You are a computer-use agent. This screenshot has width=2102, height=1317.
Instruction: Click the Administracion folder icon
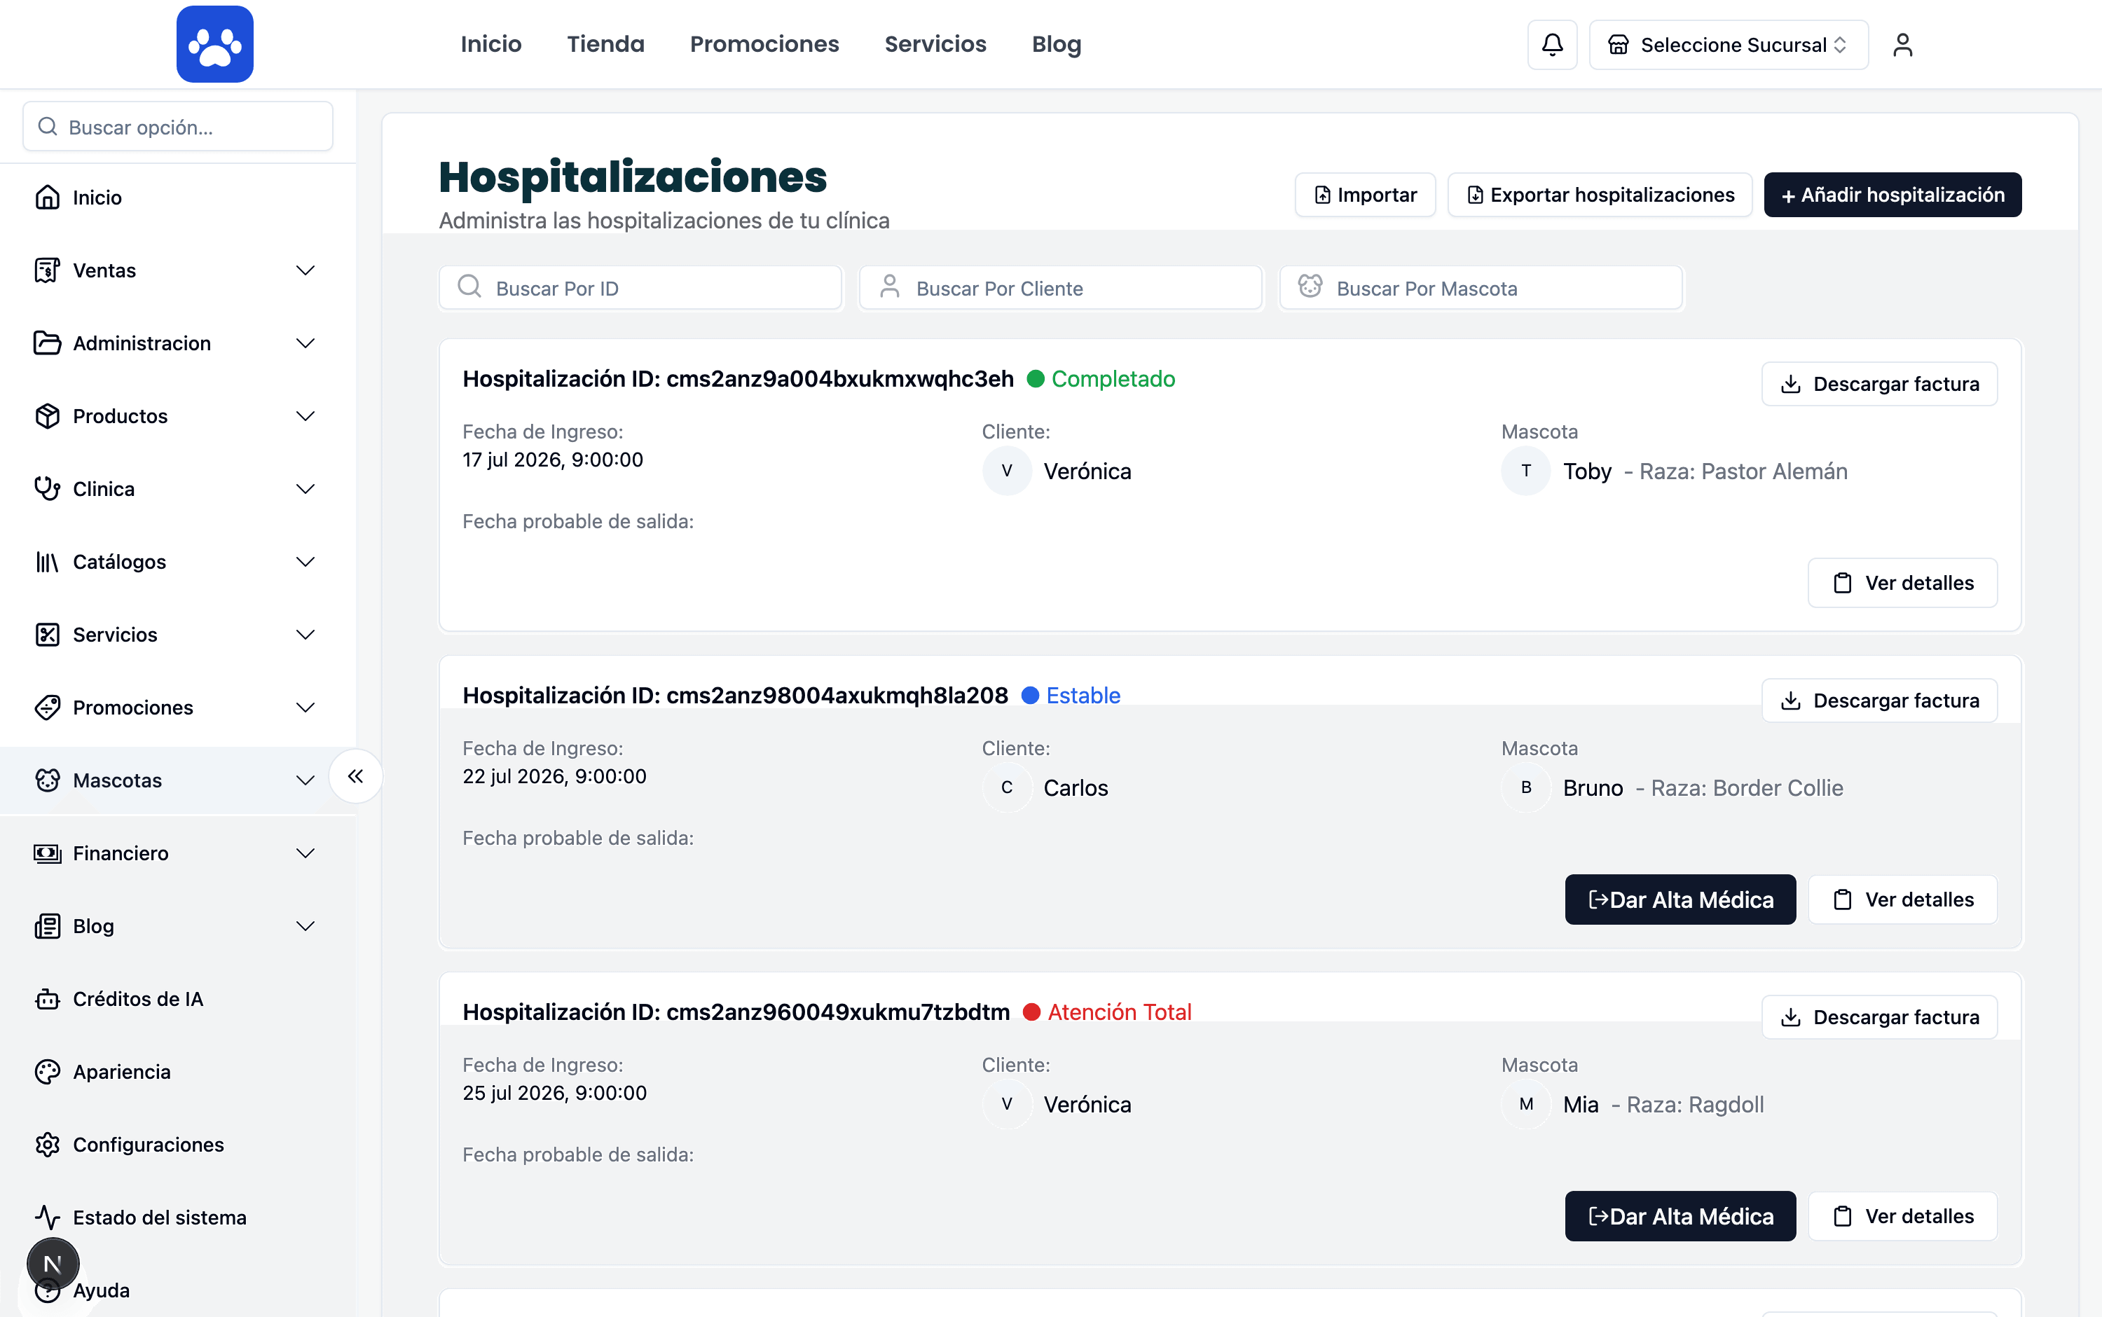48,343
